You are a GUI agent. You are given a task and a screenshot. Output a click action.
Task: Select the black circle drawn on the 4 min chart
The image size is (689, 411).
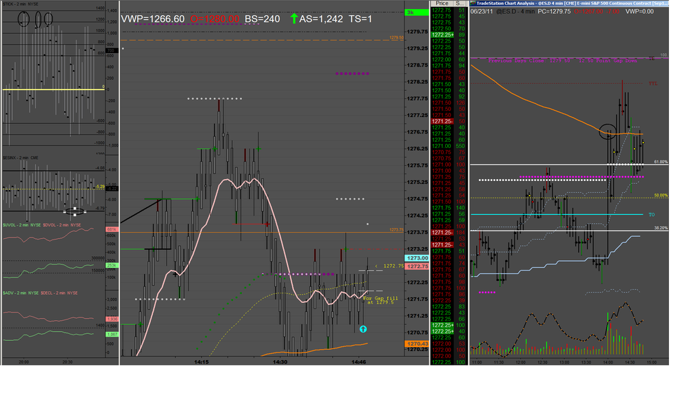[x=608, y=131]
